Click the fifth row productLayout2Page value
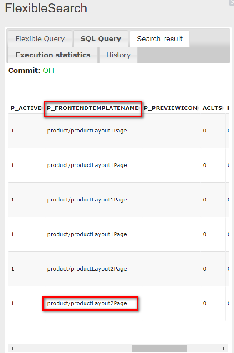 87,269
